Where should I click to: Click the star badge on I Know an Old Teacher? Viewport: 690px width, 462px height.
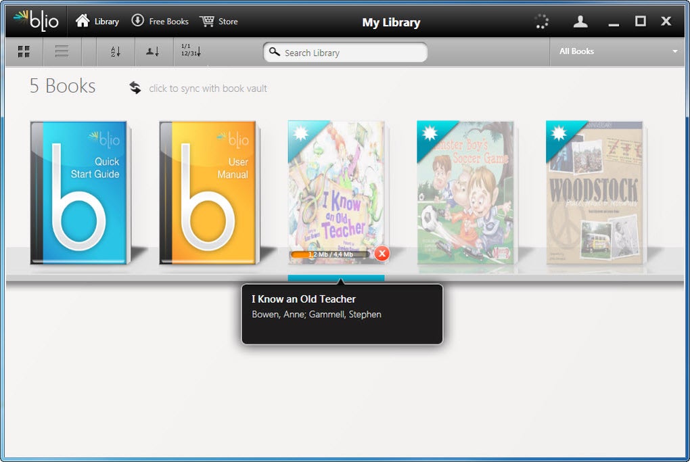pyautogui.click(x=301, y=133)
